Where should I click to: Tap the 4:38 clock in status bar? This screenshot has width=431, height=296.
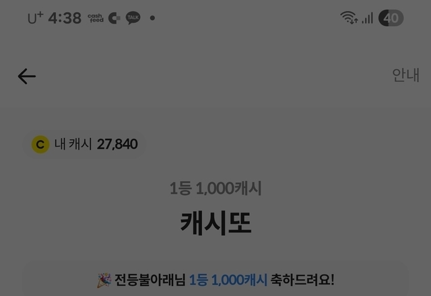tap(65, 18)
